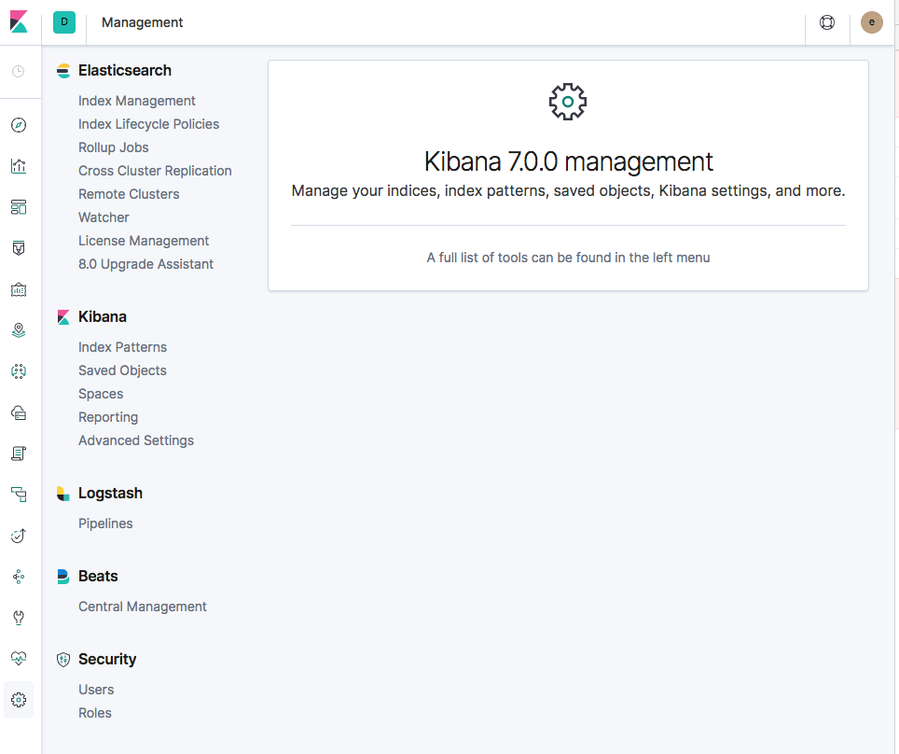Open the space selector D badge
Screen dimensions: 899x754
[x=64, y=22]
